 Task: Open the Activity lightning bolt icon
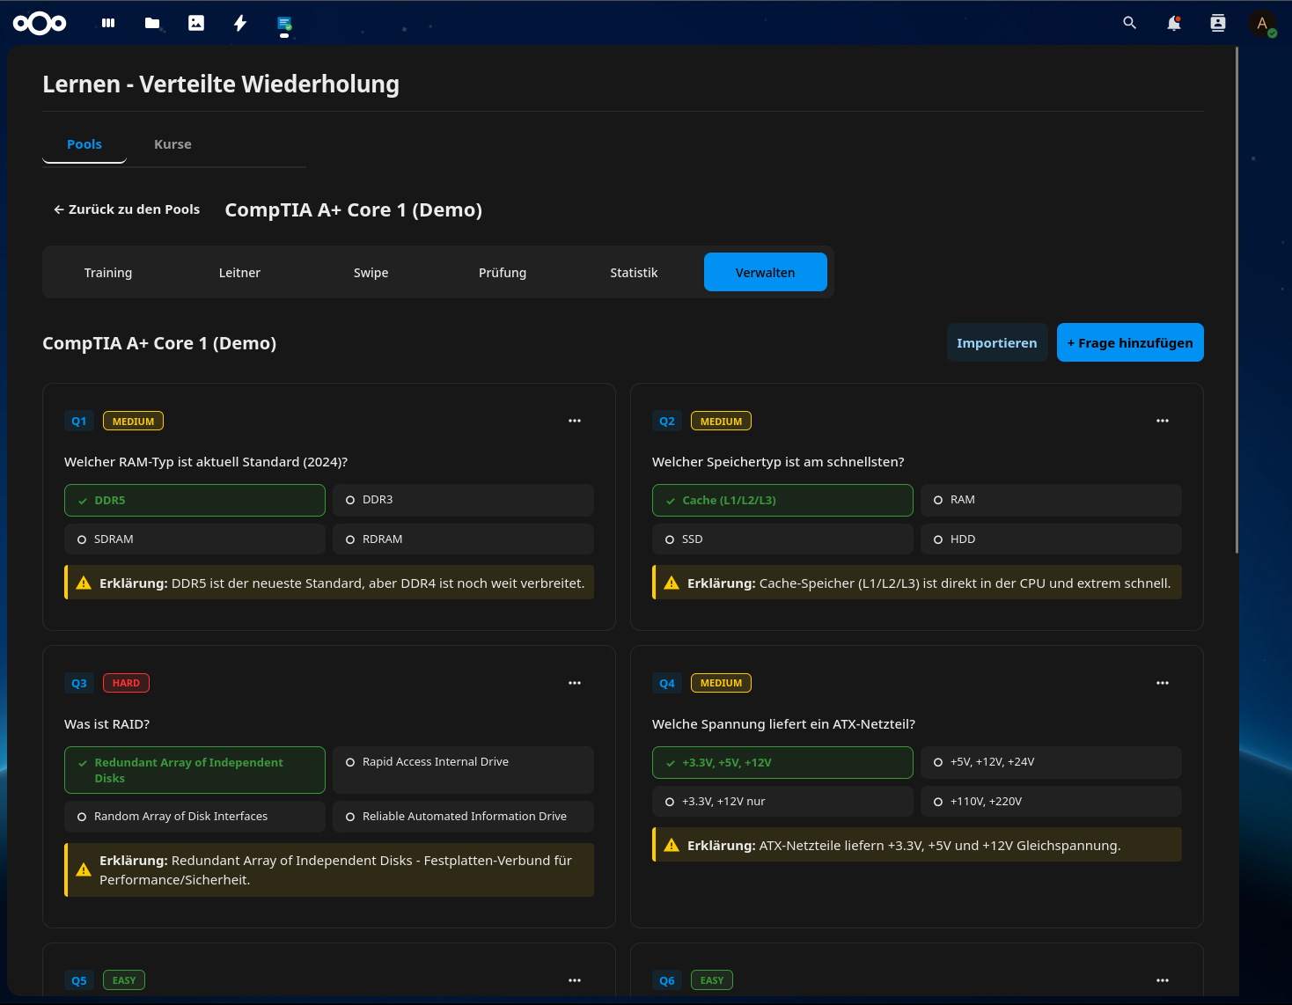click(x=239, y=23)
